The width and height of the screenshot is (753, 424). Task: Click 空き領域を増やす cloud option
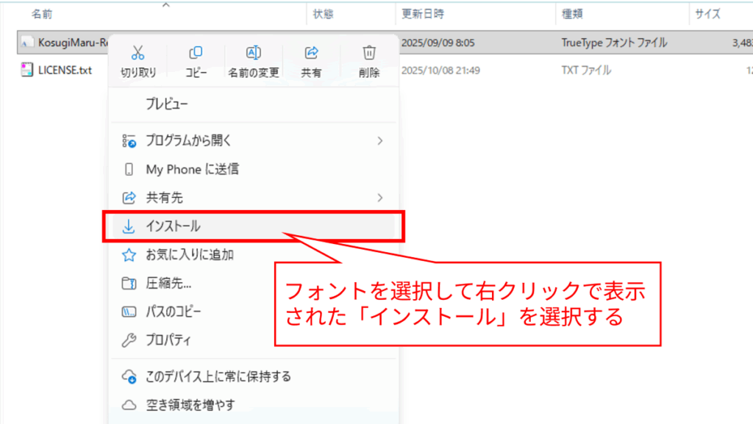click(190, 404)
